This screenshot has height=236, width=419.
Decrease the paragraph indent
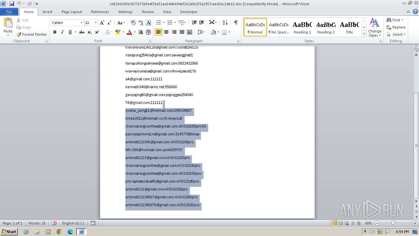click(x=194, y=23)
